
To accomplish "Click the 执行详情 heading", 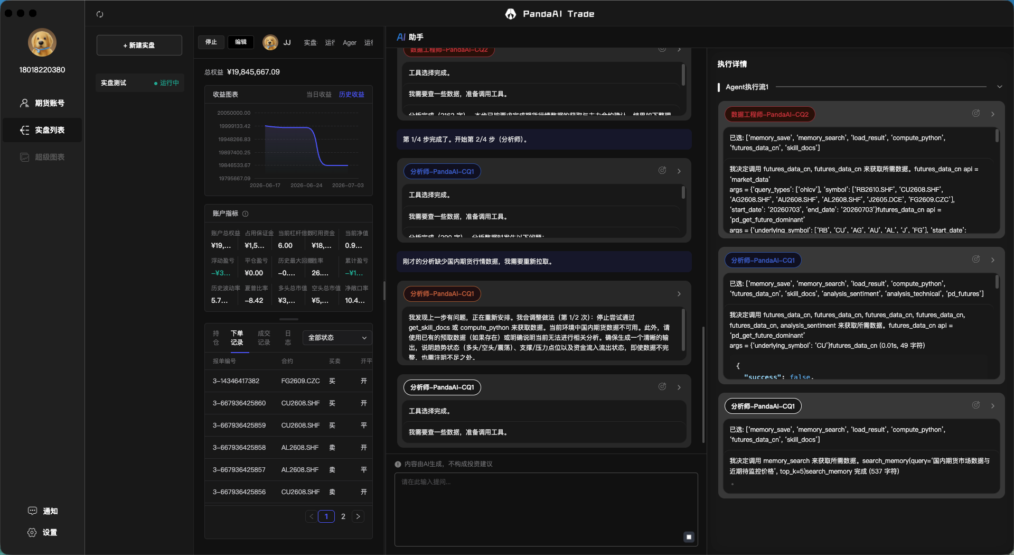I will 732,64.
